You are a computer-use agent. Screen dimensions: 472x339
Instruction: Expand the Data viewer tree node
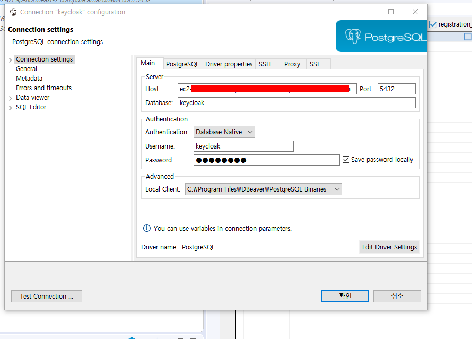tap(10, 98)
